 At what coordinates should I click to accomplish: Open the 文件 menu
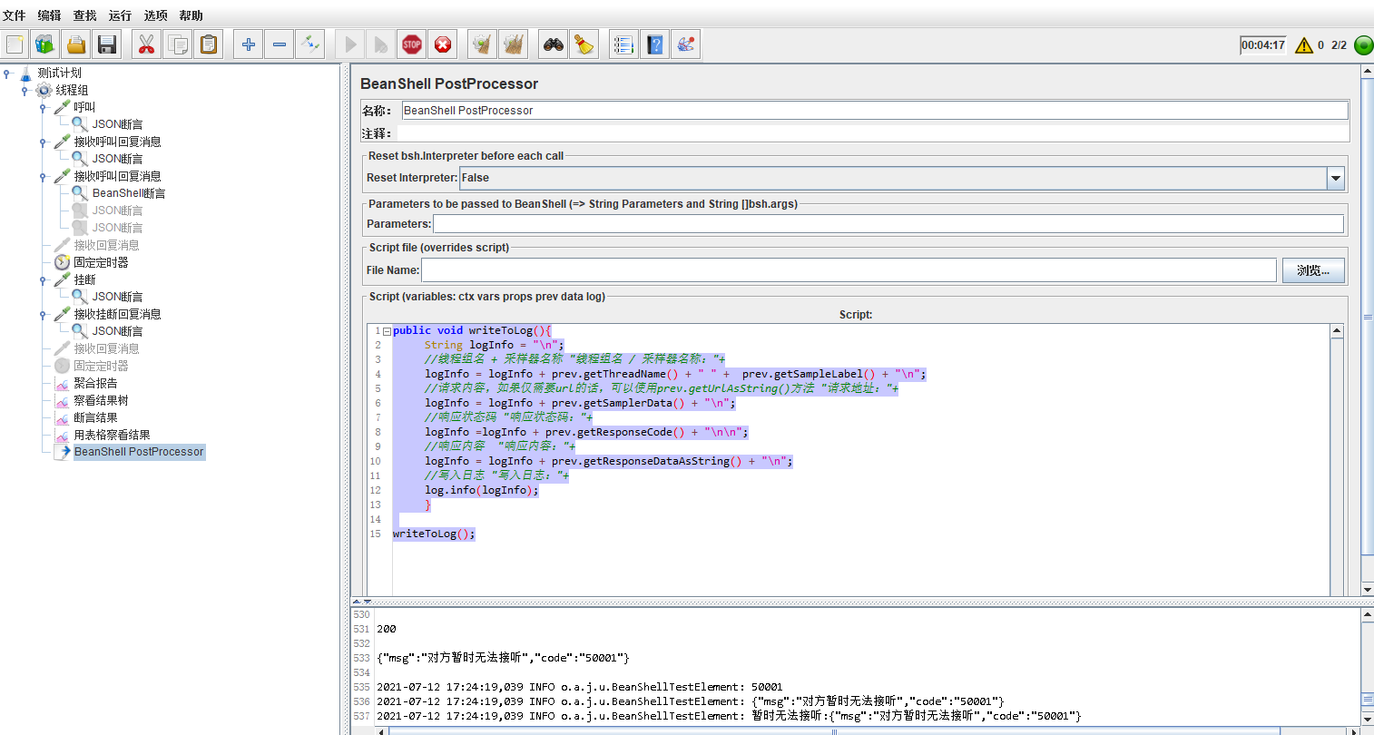coord(15,15)
